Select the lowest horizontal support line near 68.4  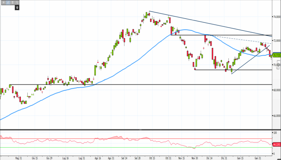pos(120,84)
